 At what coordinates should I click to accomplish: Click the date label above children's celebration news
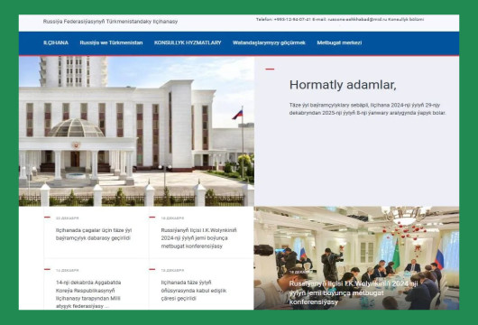click(x=67, y=218)
